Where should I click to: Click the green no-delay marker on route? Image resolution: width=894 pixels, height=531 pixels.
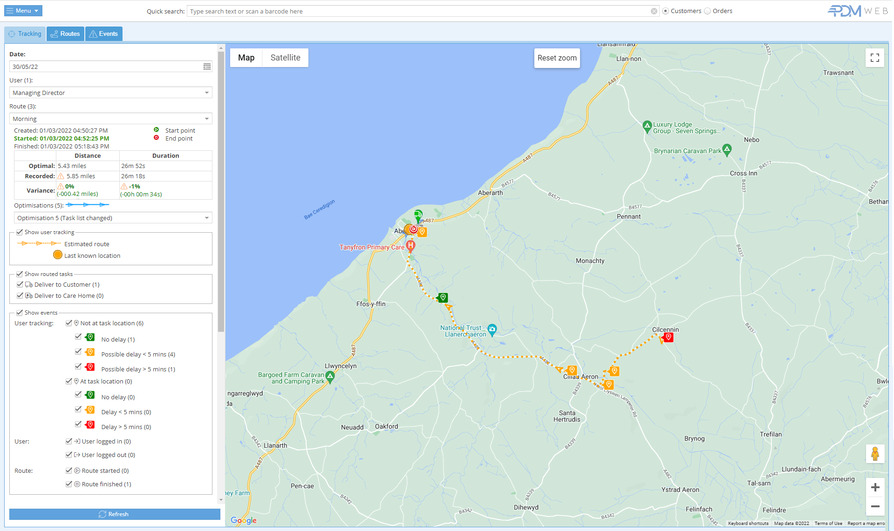click(x=443, y=297)
